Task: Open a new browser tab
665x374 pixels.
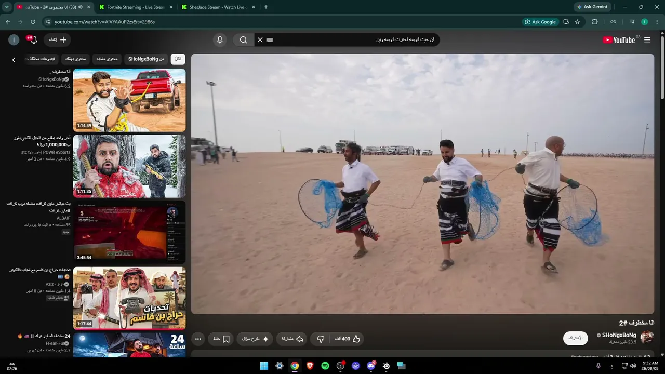Action: coord(266,7)
